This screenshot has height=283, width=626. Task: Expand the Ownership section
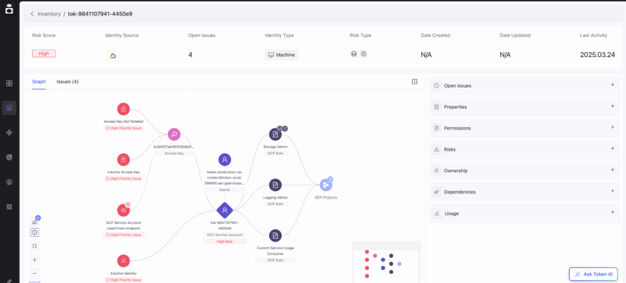click(525, 170)
